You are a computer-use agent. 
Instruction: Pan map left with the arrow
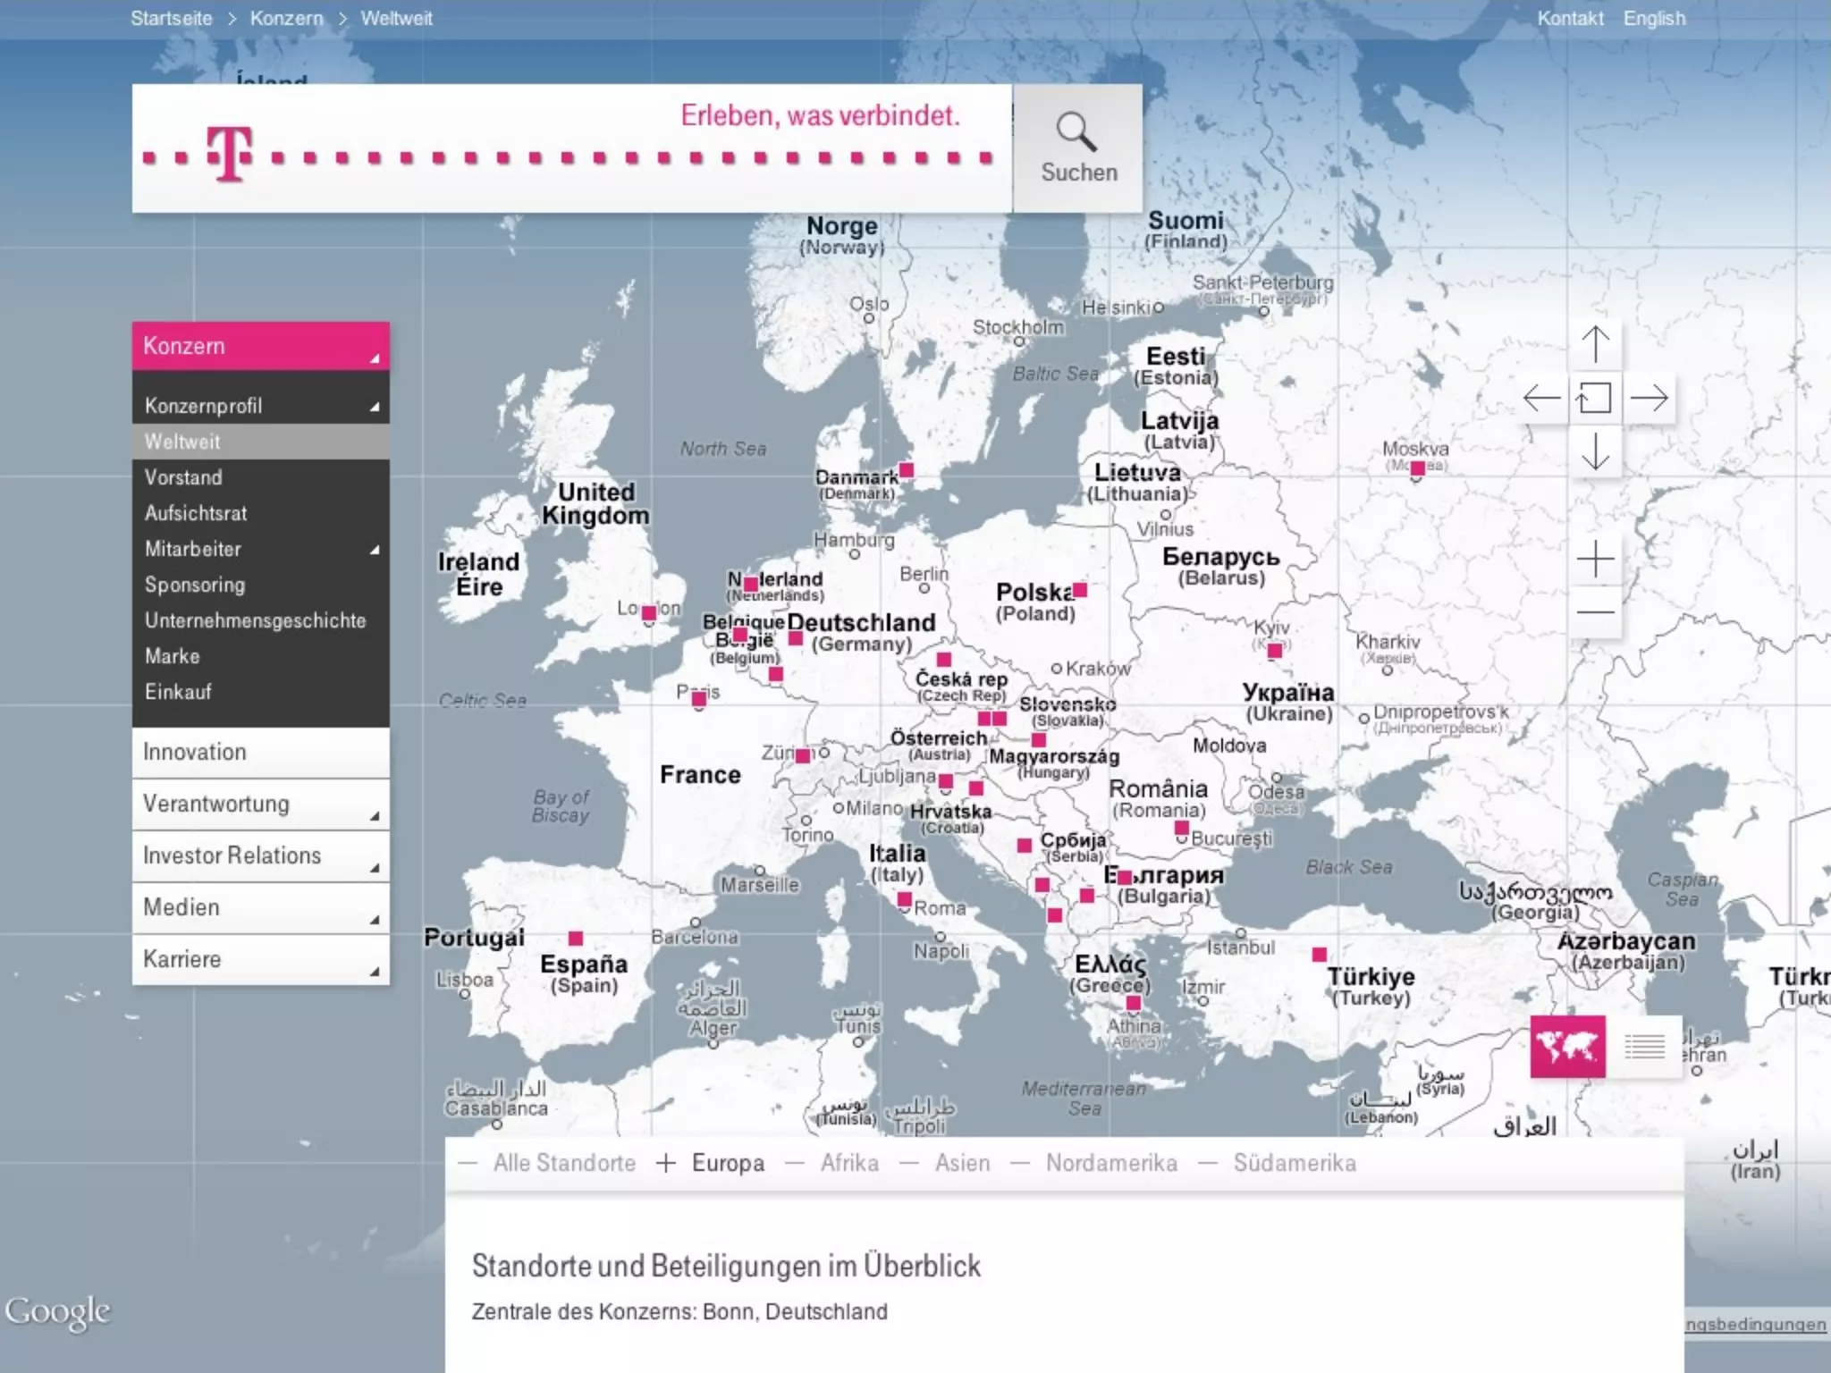pyautogui.click(x=1541, y=398)
